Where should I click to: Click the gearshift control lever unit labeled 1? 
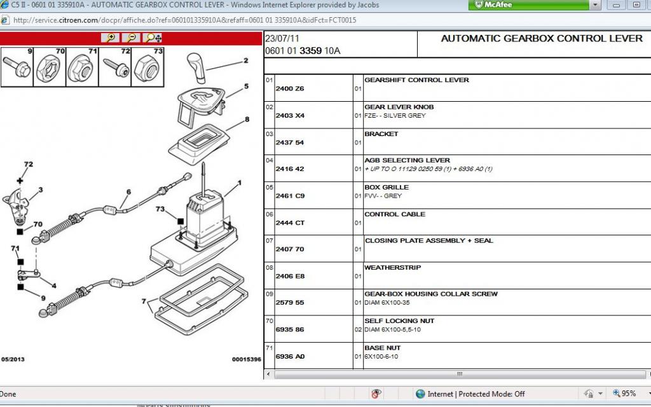tap(207, 216)
